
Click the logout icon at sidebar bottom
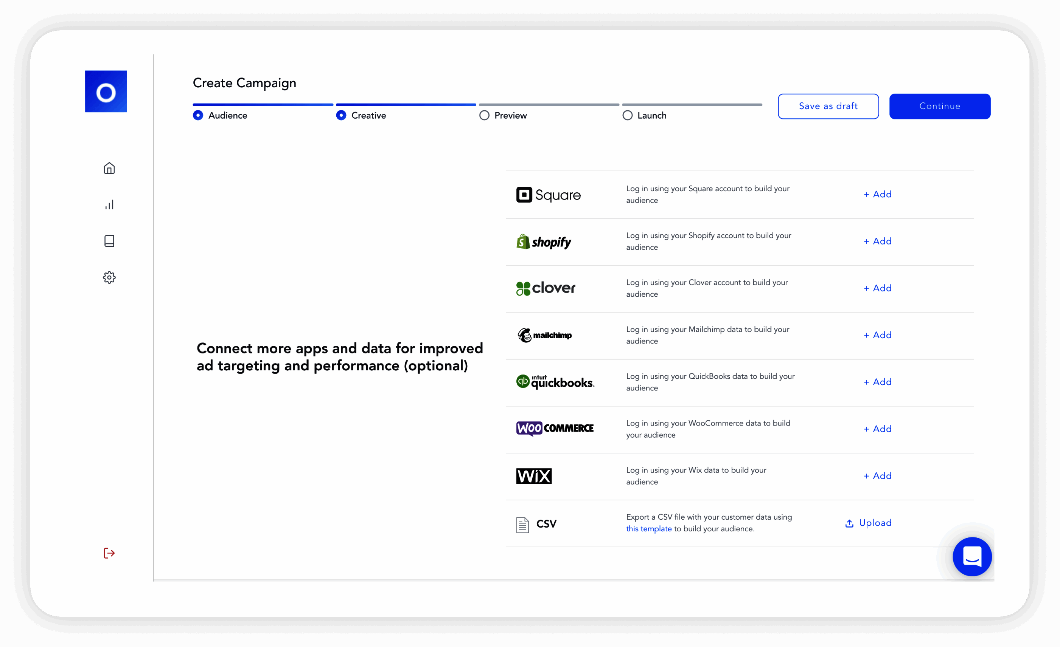109,553
